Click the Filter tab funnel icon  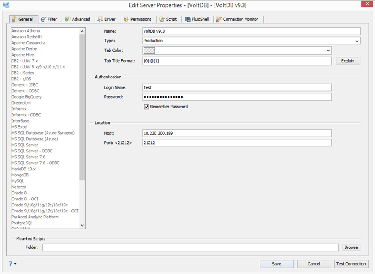pyautogui.click(x=43, y=20)
